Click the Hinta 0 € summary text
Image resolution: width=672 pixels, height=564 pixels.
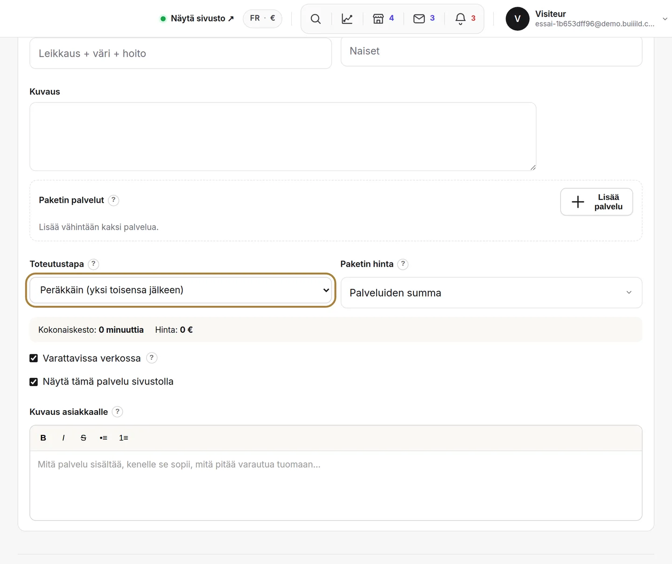click(174, 330)
